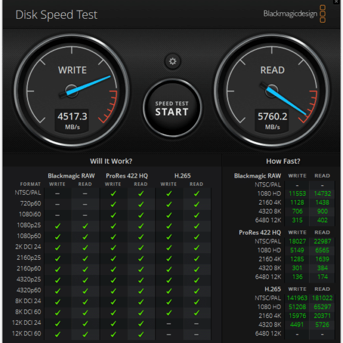Click the READ gauge label
Screen dimensions: 343x343
(272, 70)
